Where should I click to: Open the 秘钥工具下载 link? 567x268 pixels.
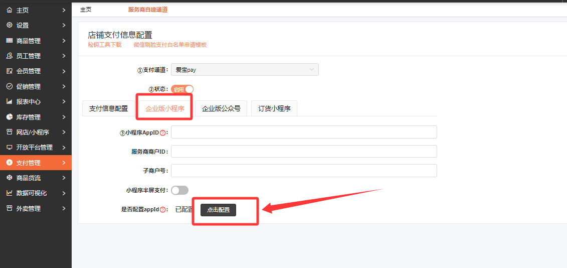(104, 45)
